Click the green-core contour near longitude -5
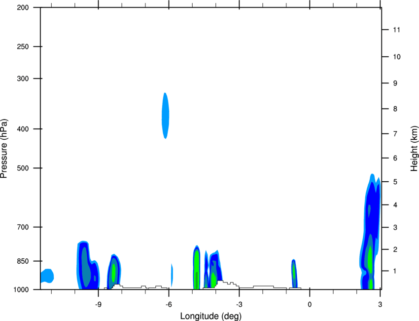 coord(196,267)
